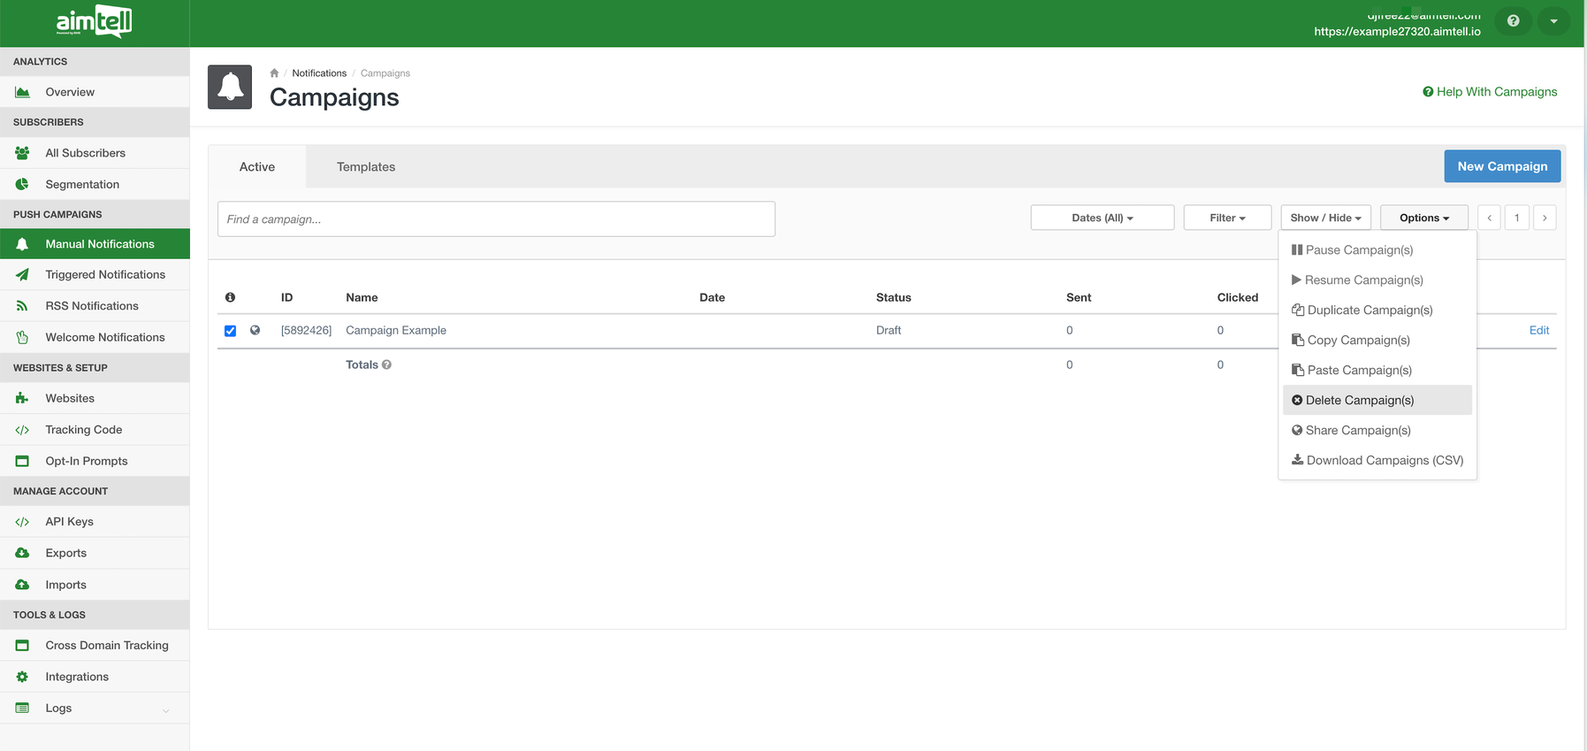
Task: Expand the Filter dropdown
Action: (x=1226, y=218)
